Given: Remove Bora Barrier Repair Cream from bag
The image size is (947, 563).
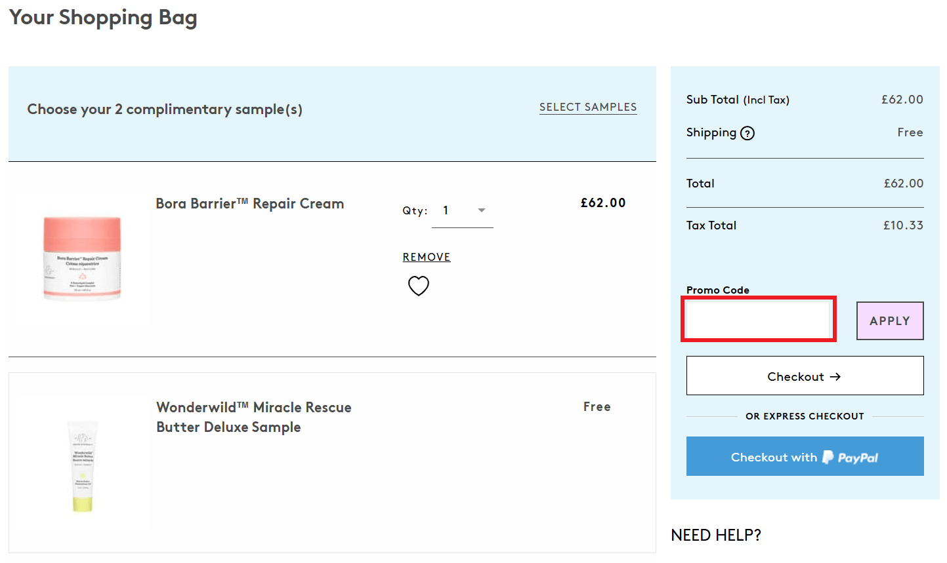Looking at the screenshot, I should click(427, 257).
